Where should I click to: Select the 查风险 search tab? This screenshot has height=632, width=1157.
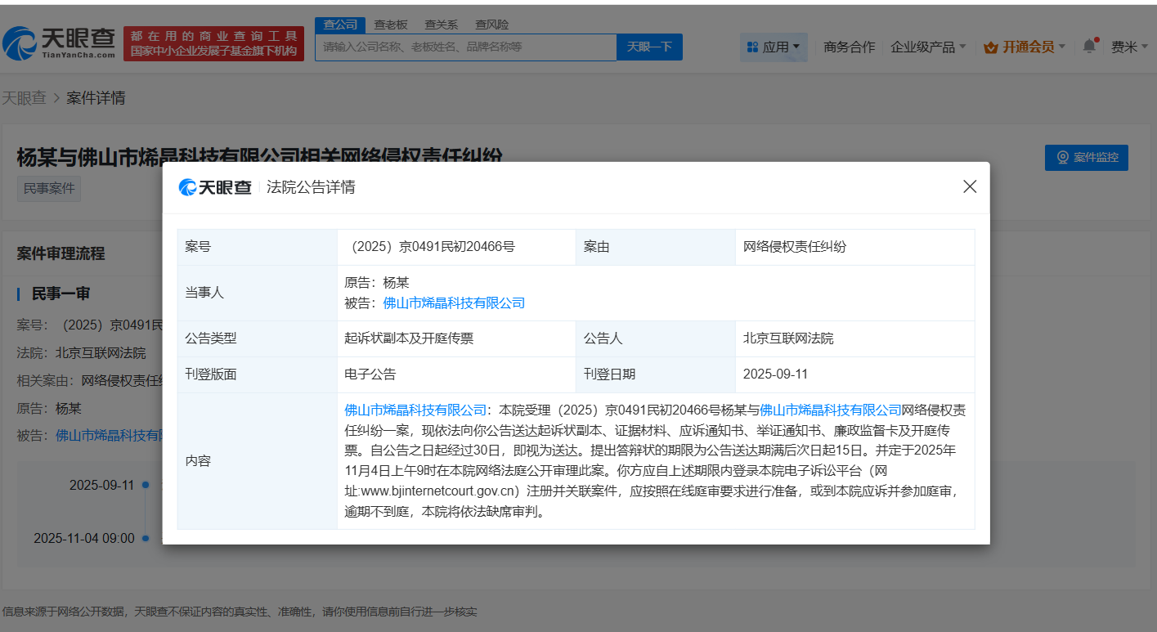click(491, 25)
